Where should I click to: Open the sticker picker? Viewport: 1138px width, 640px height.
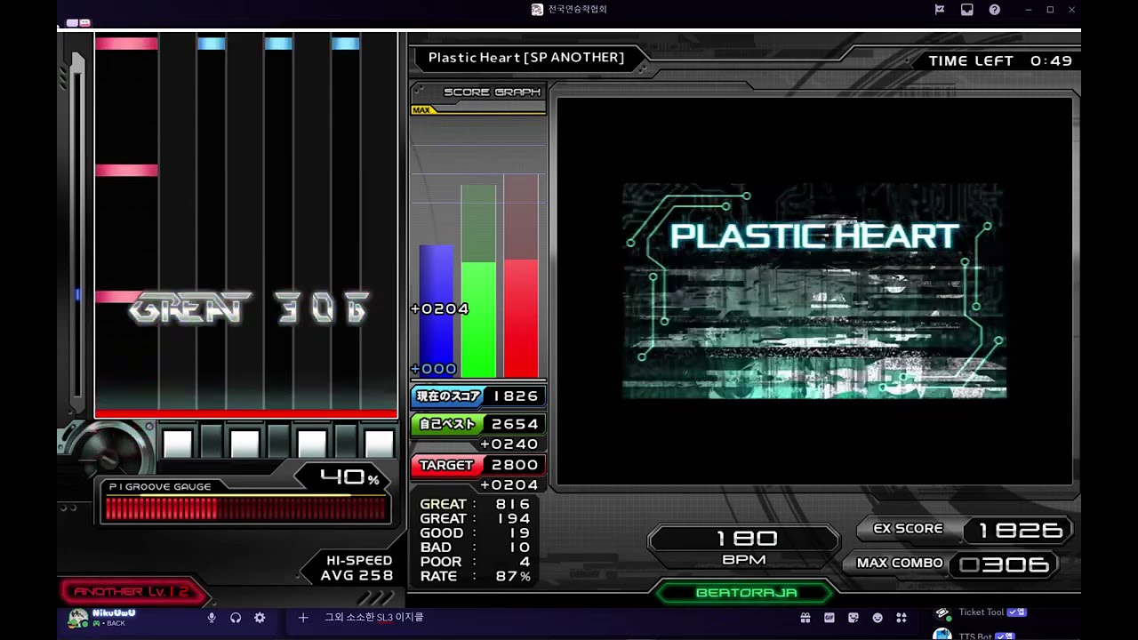click(853, 618)
